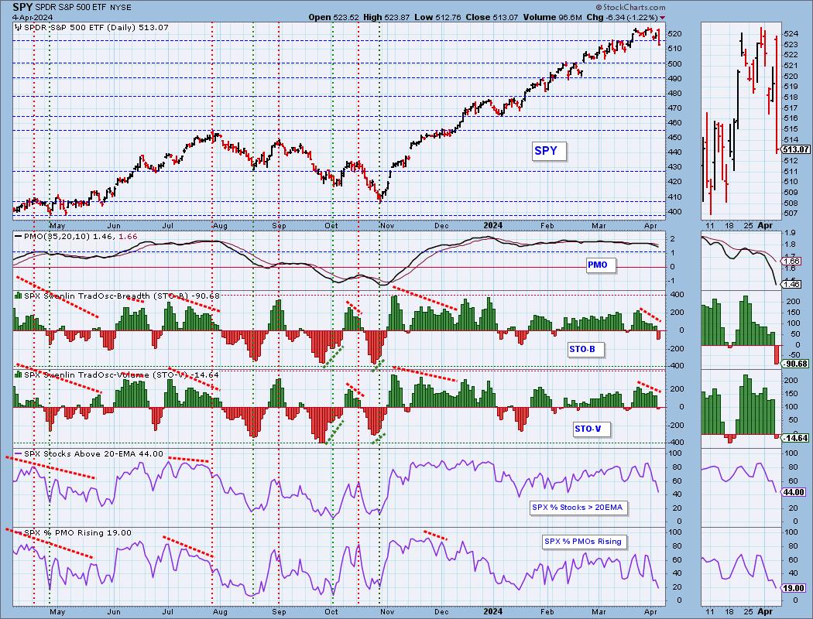Click the SPX % Stocks > 20EMA label
Viewport: 813px width, 619px height.
pyautogui.click(x=577, y=508)
